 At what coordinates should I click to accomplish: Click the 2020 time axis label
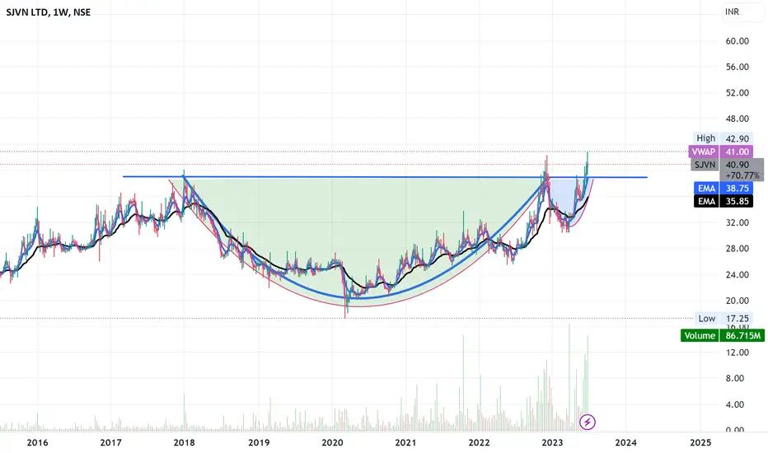tap(332, 443)
